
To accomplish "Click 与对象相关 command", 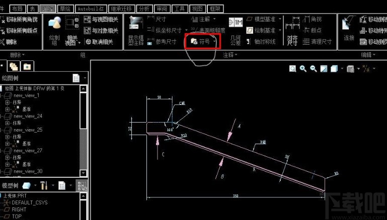I will 101,31.
